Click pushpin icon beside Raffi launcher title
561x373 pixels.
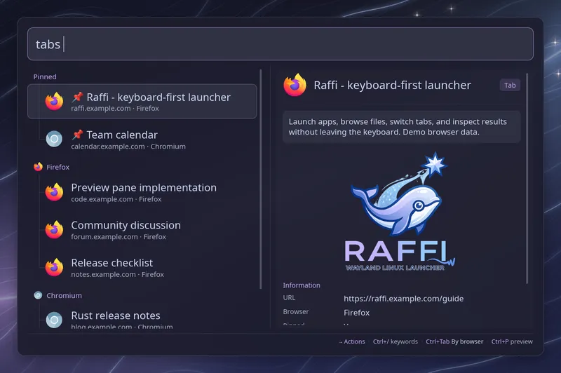(77, 97)
